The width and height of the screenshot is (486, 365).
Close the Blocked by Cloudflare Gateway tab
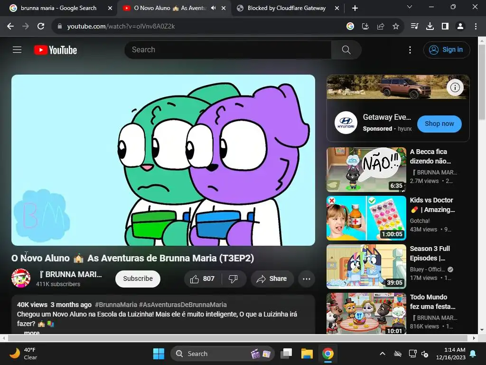pyautogui.click(x=336, y=8)
